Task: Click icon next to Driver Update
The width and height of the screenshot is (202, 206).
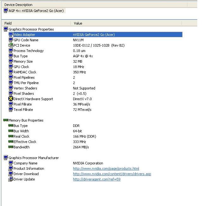Action: point(11,179)
